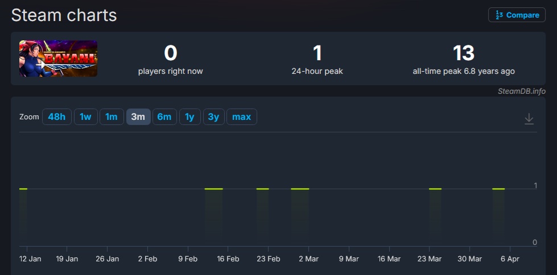This screenshot has width=557, height=275.
Task: Click the Steam charts heading
Action: pyautogui.click(x=64, y=15)
